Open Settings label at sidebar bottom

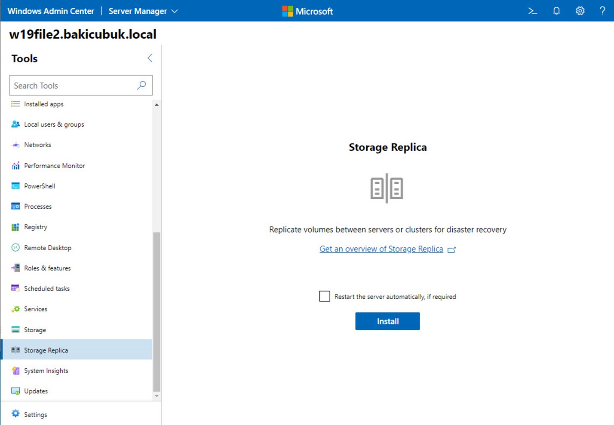[x=36, y=415]
